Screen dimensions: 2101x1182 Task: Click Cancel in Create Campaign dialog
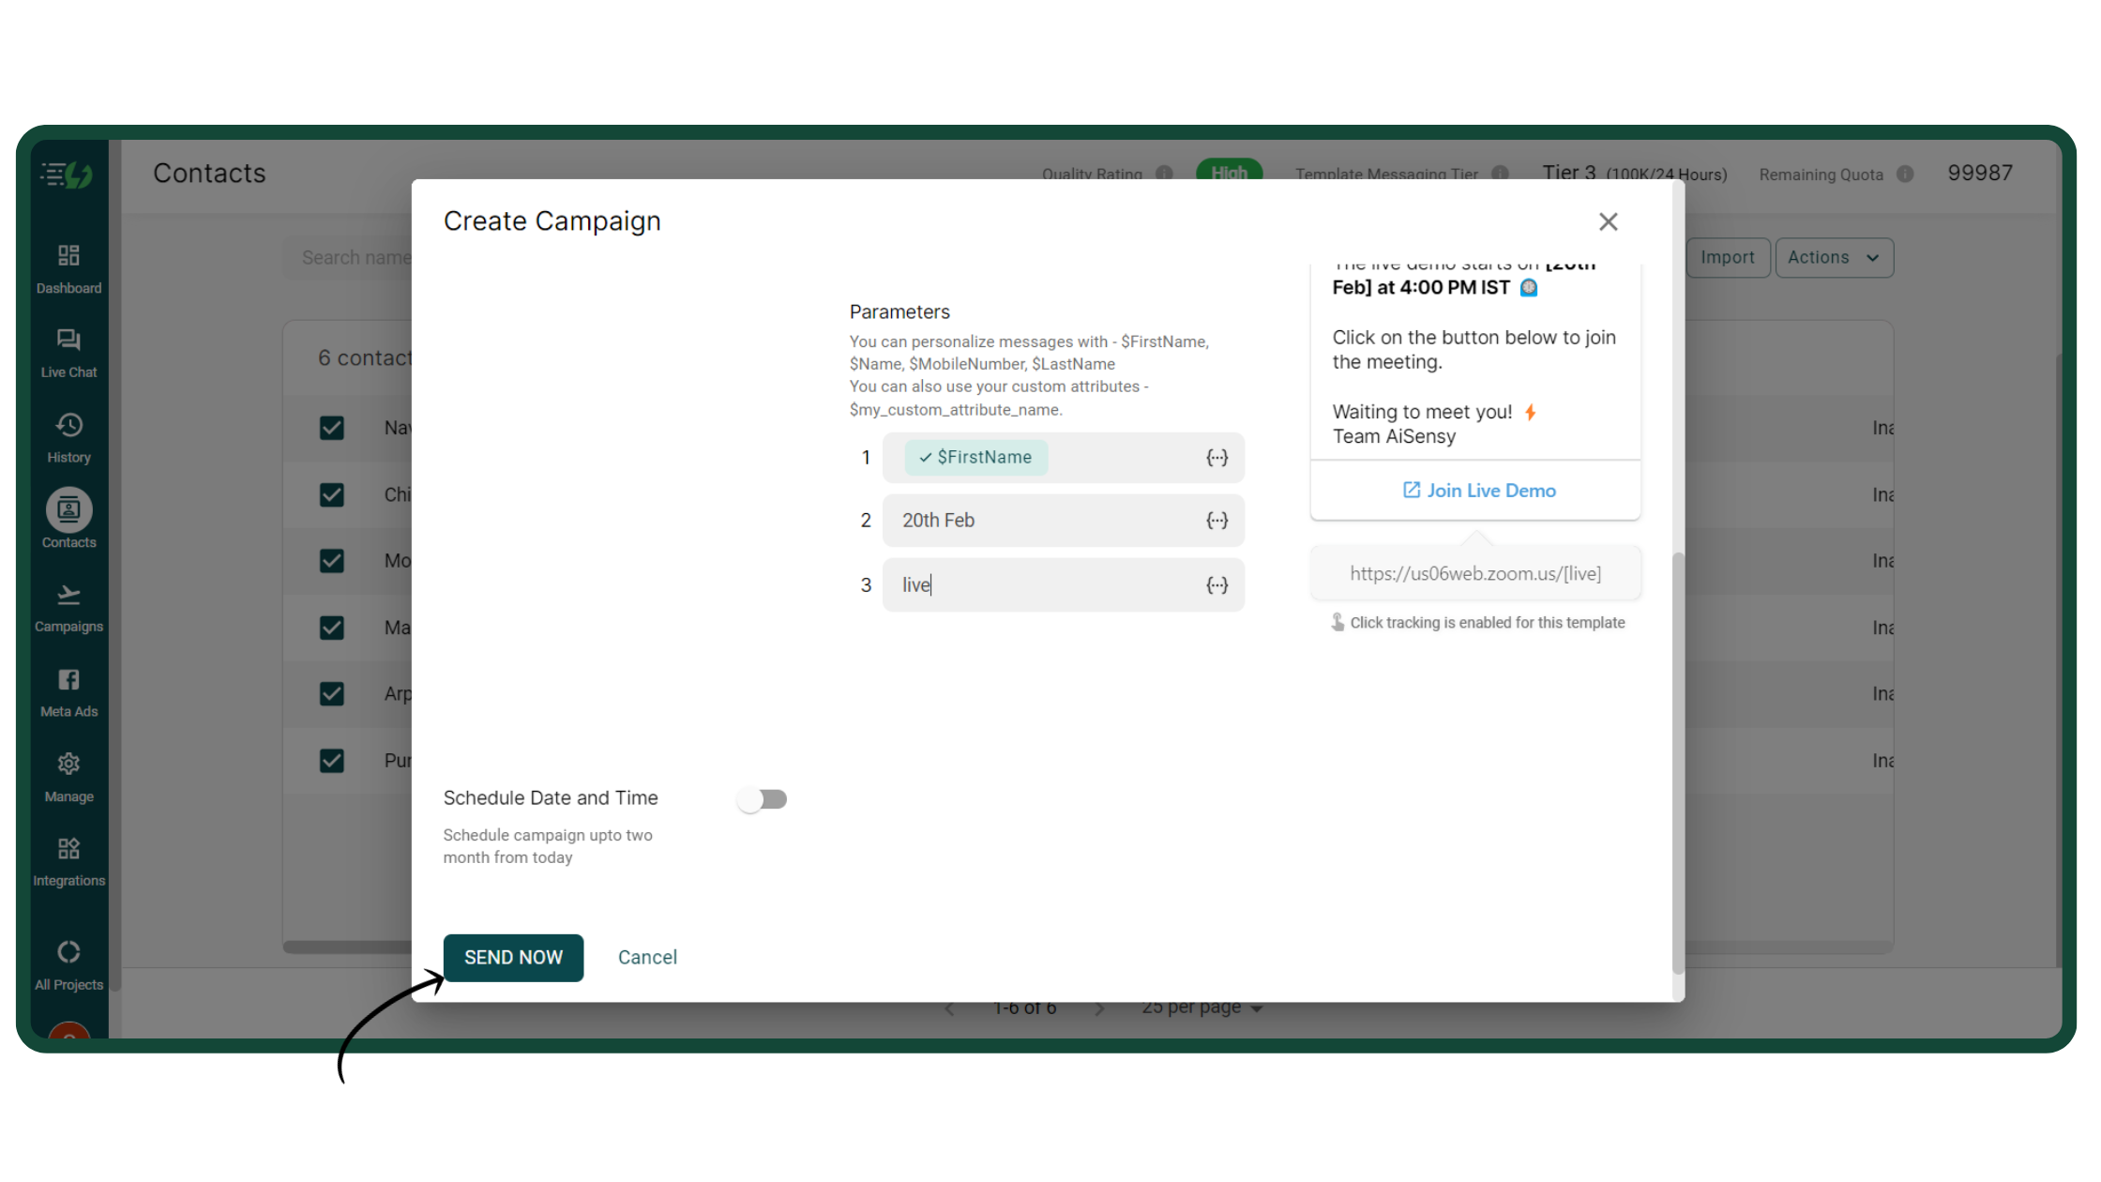pyautogui.click(x=647, y=958)
